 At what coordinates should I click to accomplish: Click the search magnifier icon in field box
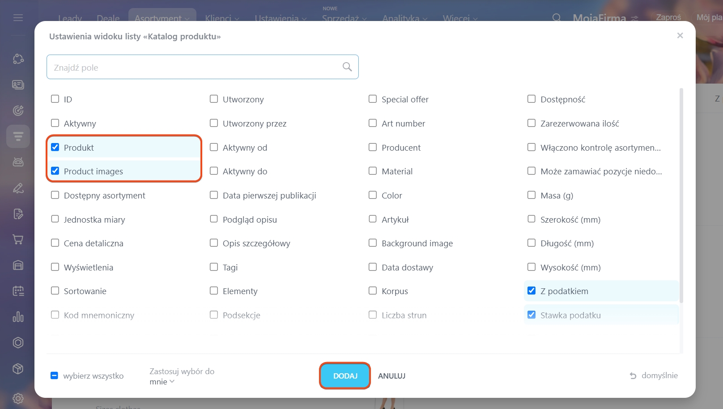pos(347,67)
